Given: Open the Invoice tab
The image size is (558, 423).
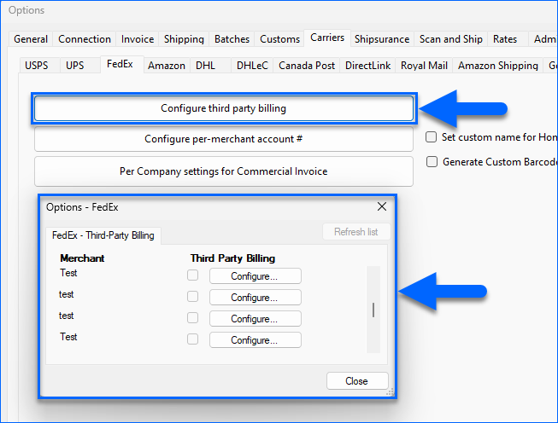Looking at the screenshot, I should tap(138, 39).
